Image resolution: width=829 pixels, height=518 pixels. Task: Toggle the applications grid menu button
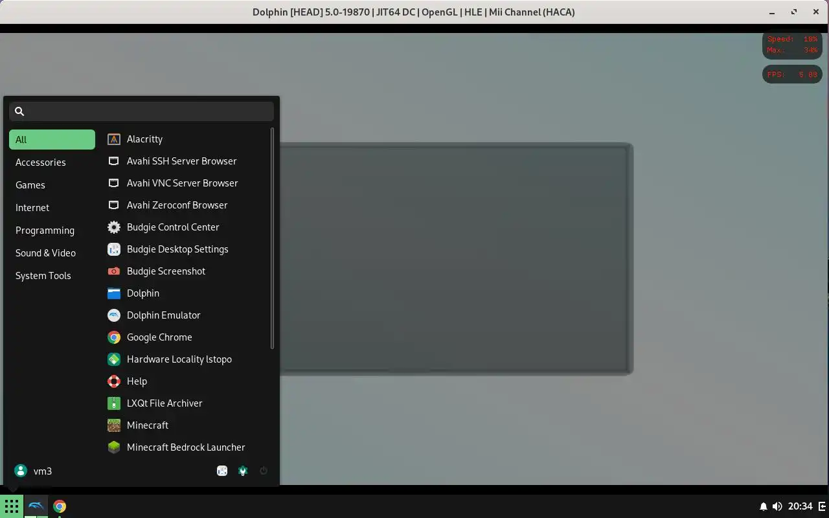click(x=12, y=506)
